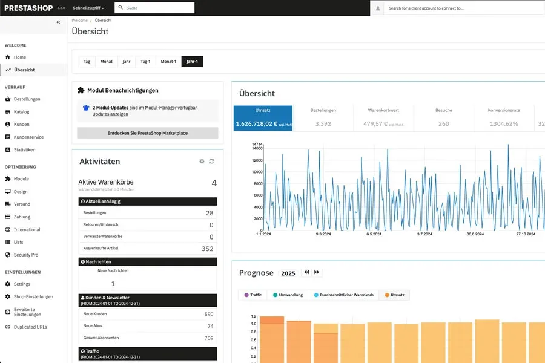Open Bestellungen in the sidebar
545x363 pixels.
[27, 99]
